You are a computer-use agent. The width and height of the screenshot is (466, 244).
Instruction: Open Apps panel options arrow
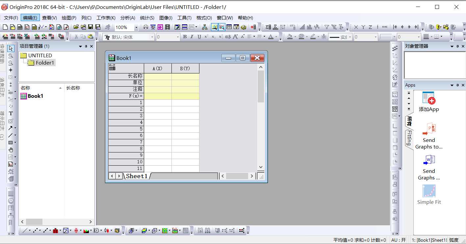[452, 85]
